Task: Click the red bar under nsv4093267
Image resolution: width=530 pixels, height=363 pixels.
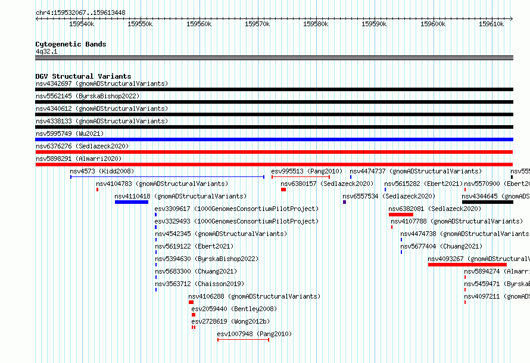Action: point(467,265)
